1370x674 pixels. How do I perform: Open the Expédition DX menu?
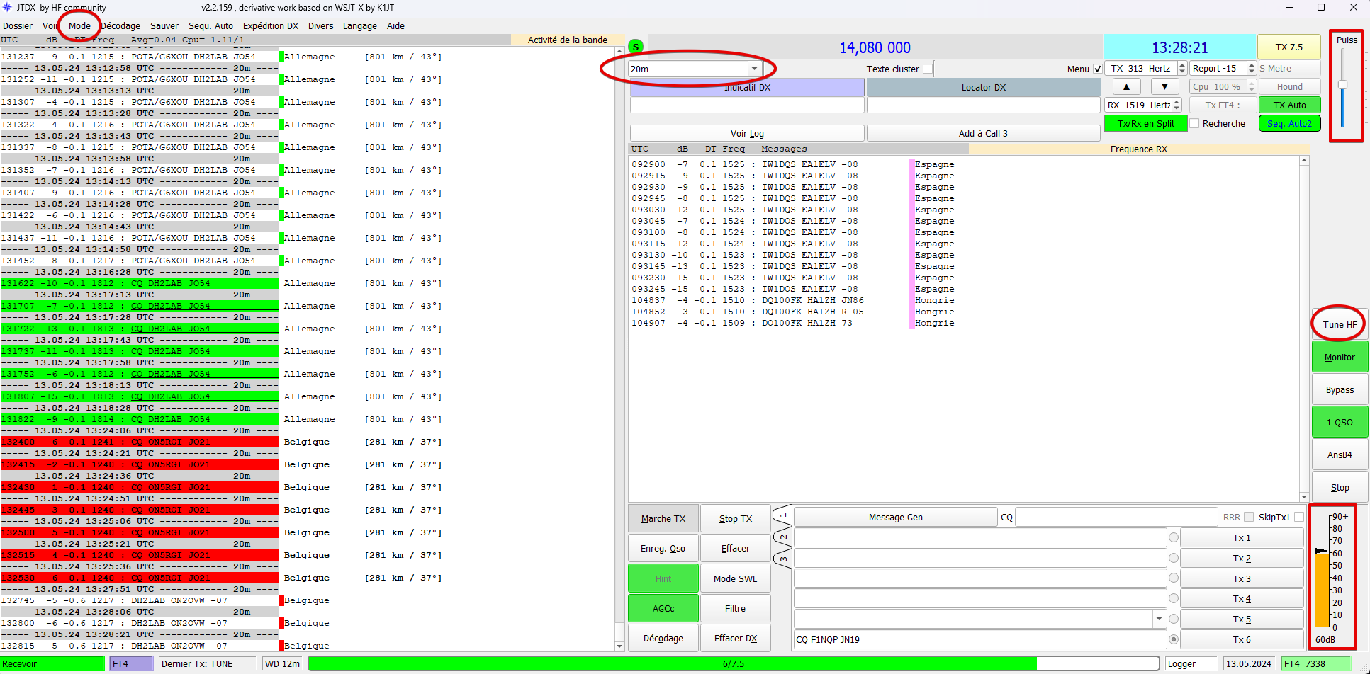271,25
